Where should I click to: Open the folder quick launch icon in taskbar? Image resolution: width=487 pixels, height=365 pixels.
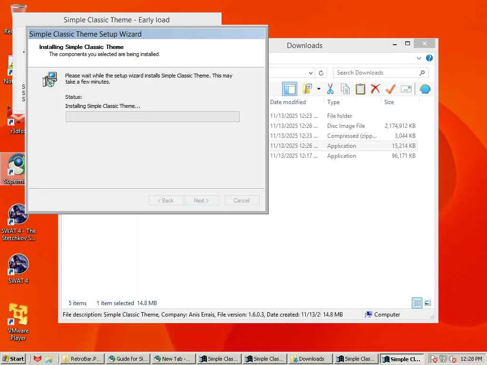point(49,359)
